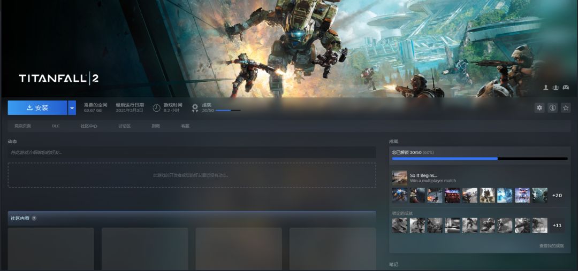Viewport: 578px width, 271px height.
Task: Click the multiplayer icon on hero banner
Action: coord(556,87)
